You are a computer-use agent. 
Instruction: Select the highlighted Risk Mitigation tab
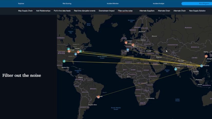[197, 4]
